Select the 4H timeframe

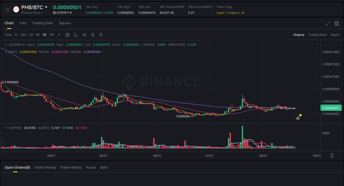(x=38, y=35)
